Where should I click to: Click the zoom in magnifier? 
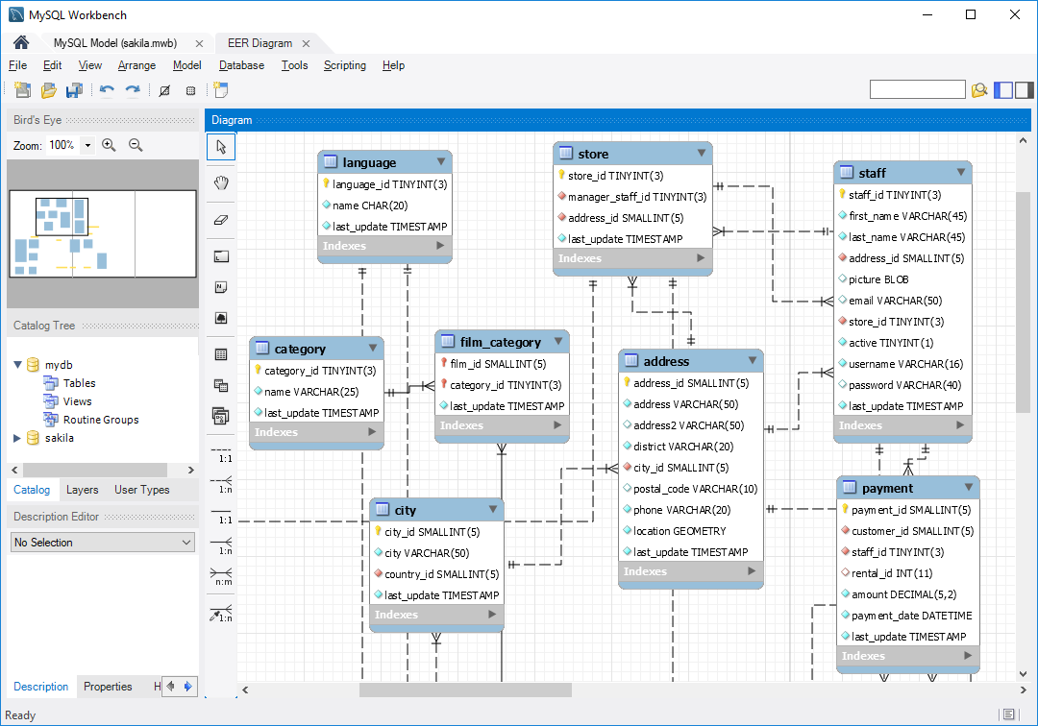click(109, 144)
